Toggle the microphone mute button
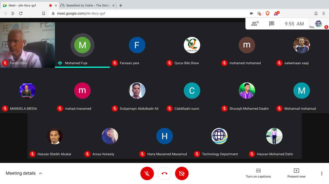This screenshot has width=329, height=184. click(x=147, y=173)
